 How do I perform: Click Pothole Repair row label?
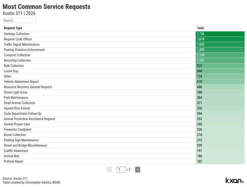(x=14, y=161)
